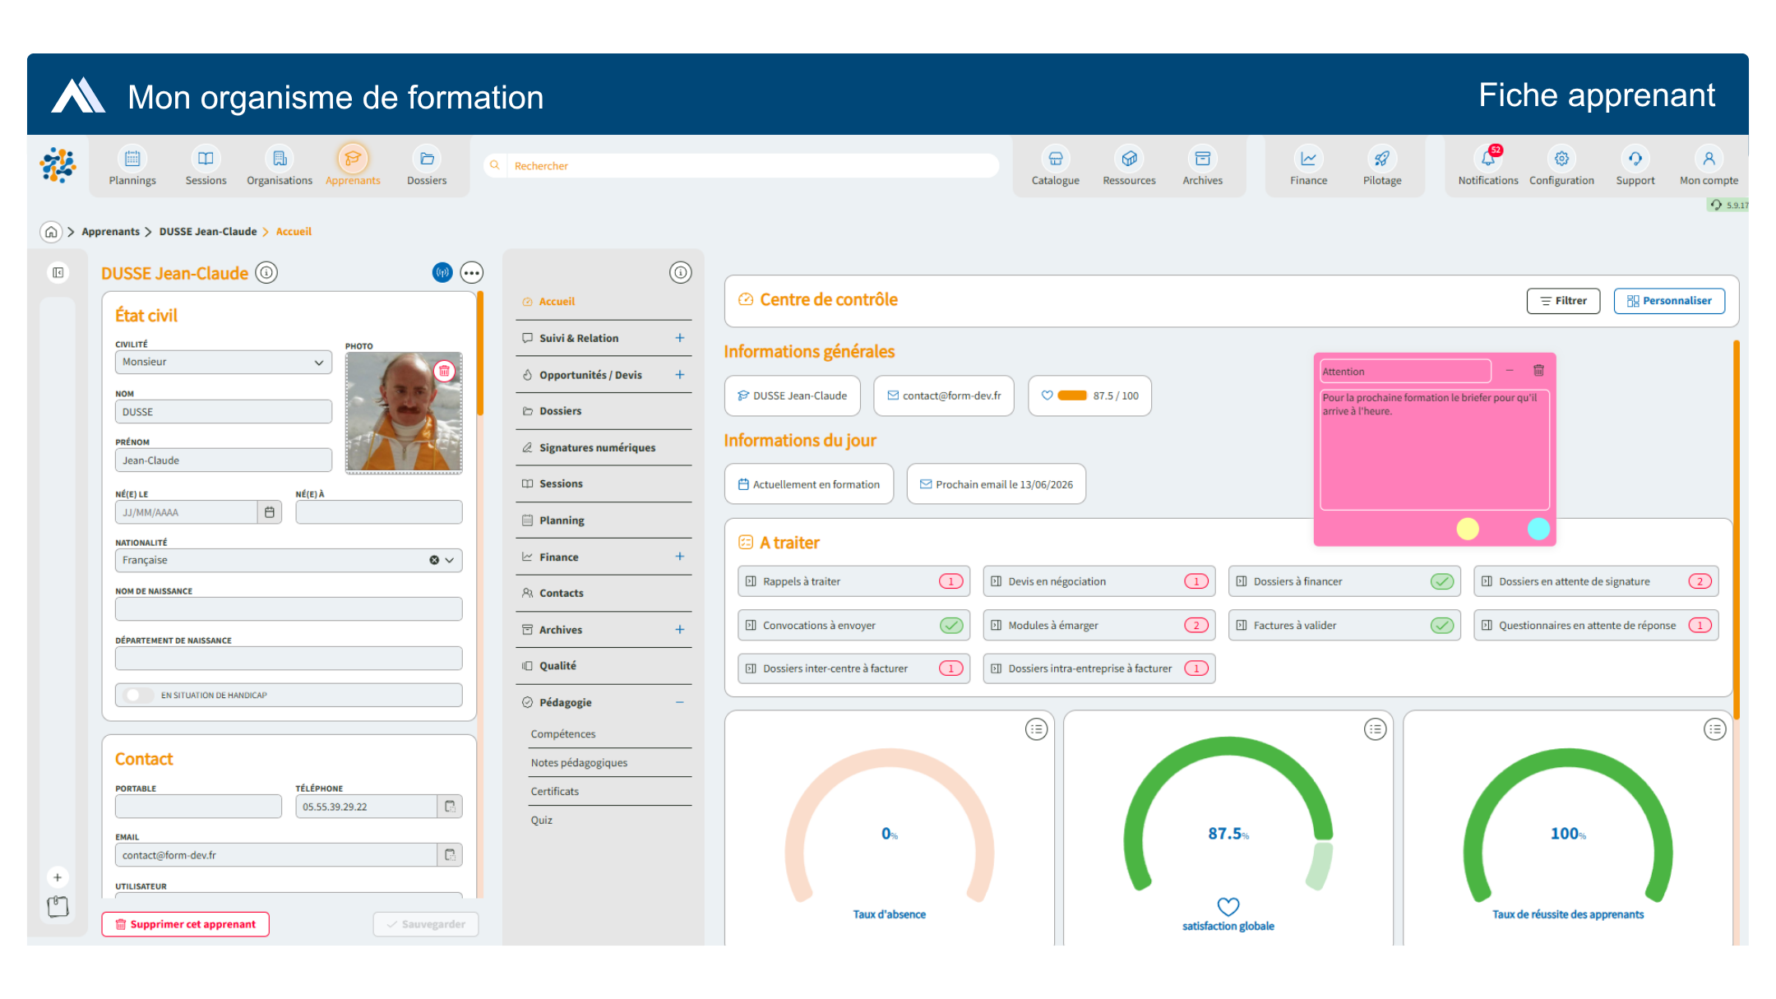Open the three-dots more options menu
The height and width of the screenshot is (999, 1776).
(472, 272)
